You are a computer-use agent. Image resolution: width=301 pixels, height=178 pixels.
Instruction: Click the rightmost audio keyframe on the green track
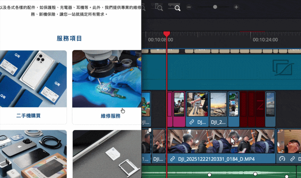pyautogui.click(x=287, y=176)
